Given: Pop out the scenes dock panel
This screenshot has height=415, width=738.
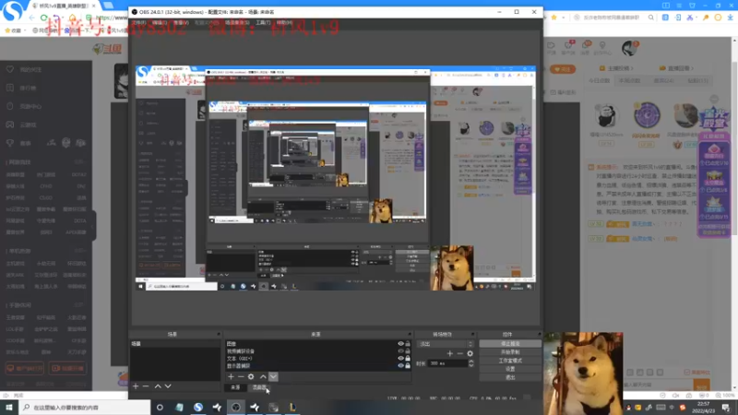Looking at the screenshot, I should 219,334.
